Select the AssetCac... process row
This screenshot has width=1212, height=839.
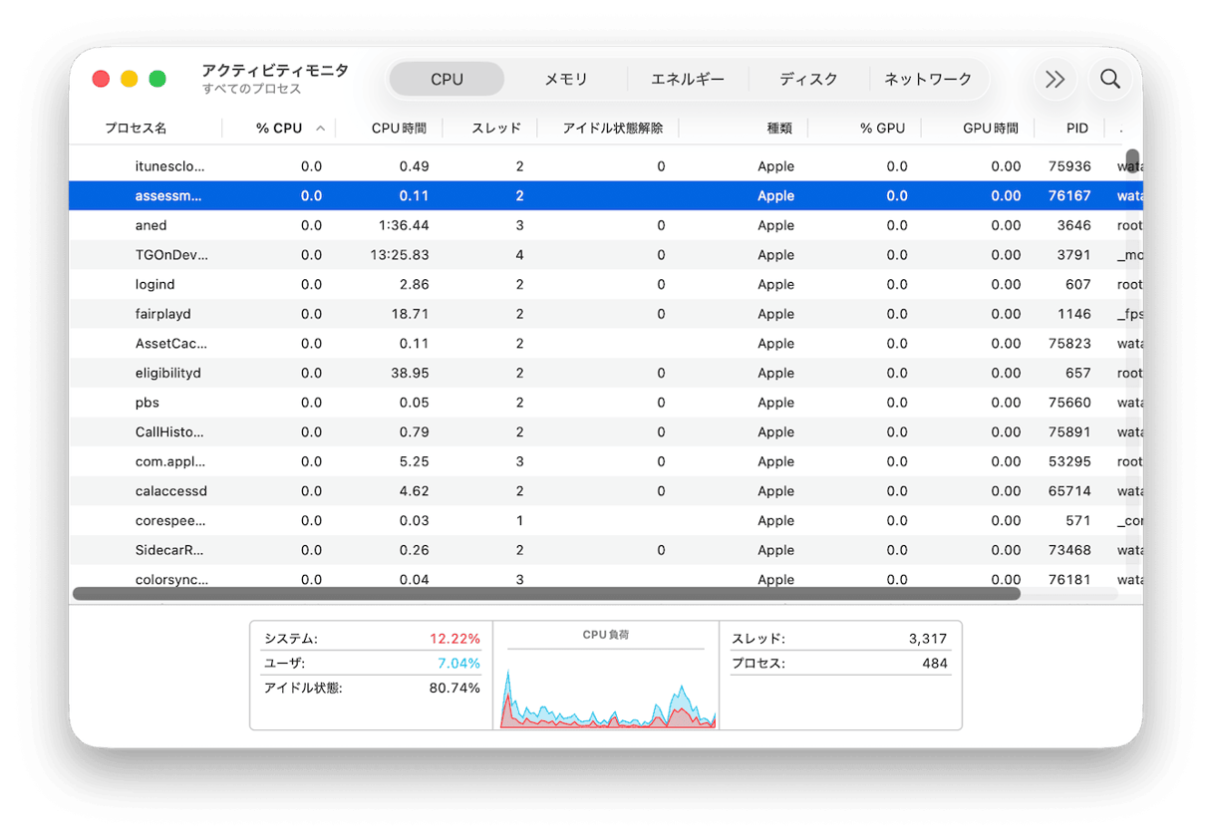[x=606, y=343]
